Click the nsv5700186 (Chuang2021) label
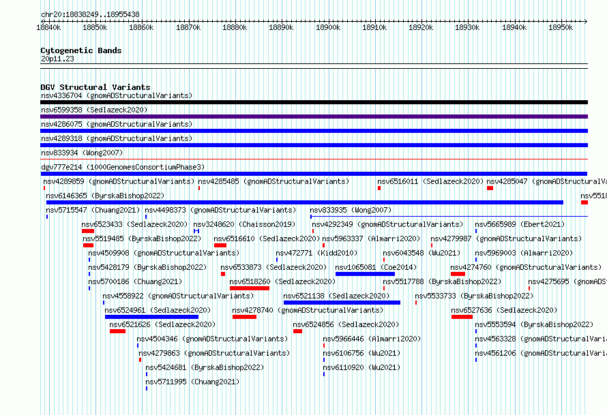 coord(135,281)
